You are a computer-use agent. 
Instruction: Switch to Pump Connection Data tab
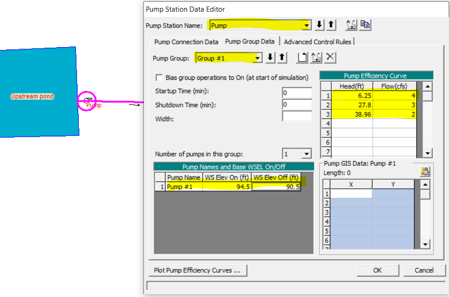186,42
